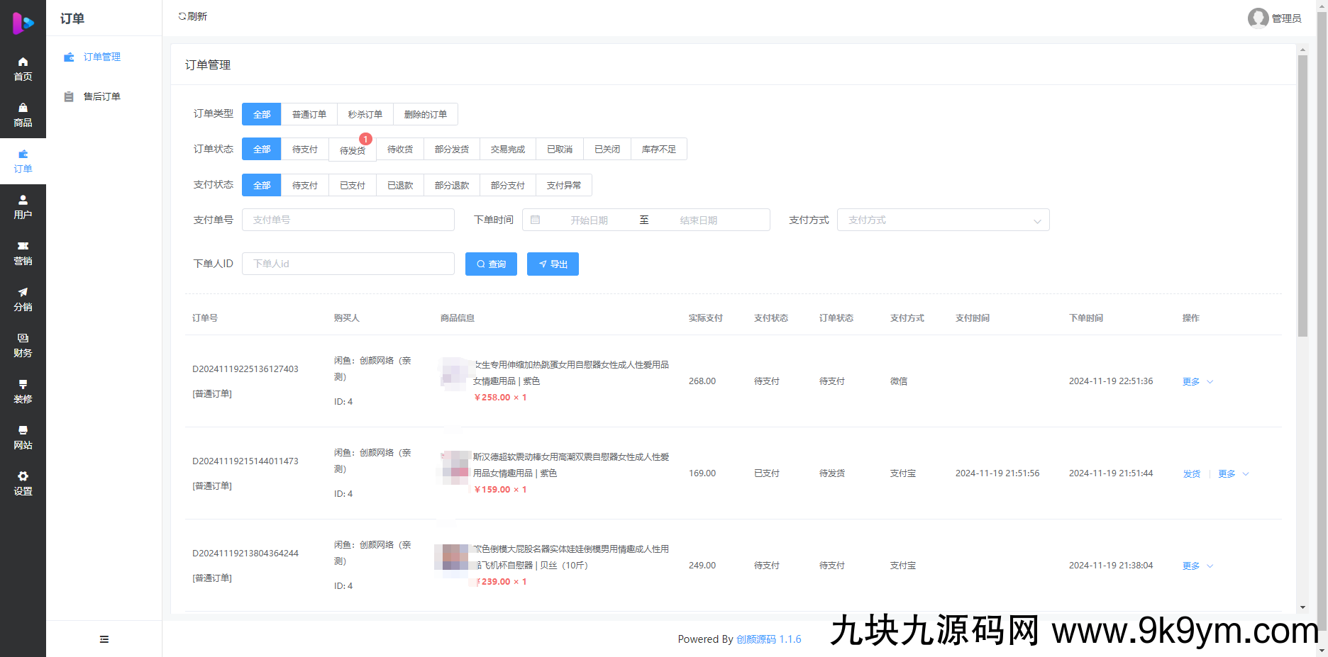Switch to 售后订单 in sidebar menu
This screenshot has width=1328, height=657.
(102, 96)
